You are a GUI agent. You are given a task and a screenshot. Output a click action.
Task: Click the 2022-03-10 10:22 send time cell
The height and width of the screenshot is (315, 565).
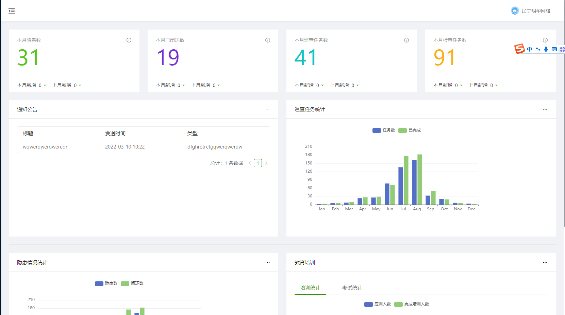(125, 147)
